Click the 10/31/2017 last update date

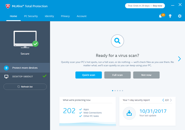pyautogui.click(x=153, y=111)
